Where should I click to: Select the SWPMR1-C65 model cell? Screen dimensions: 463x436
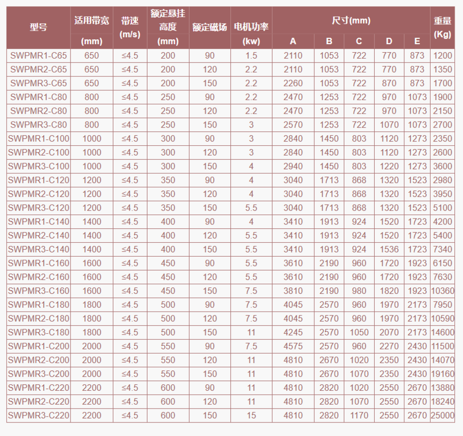pyautogui.click(x=38, y=55)
